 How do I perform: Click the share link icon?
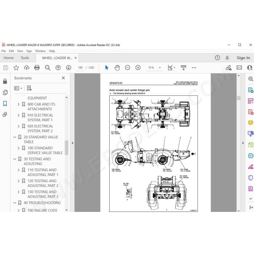(x=229, y=67)
